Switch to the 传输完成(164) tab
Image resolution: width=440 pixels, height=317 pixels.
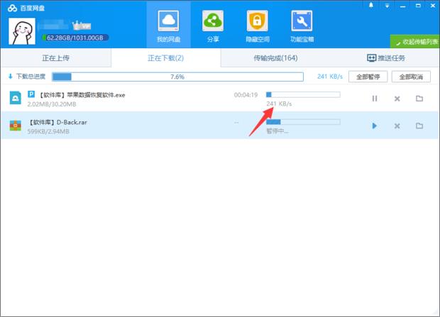(275, 58)
